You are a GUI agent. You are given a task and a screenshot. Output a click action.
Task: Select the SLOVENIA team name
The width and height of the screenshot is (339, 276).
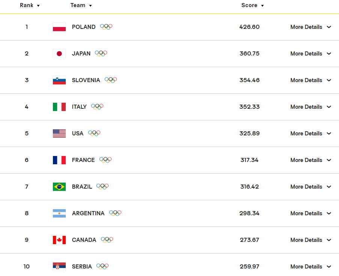click(86, 80)
